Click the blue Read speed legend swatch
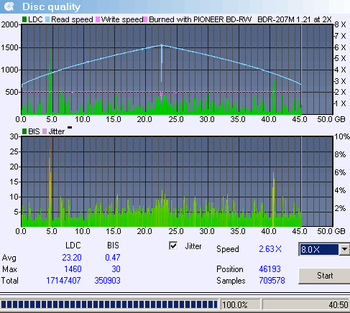 47,19
